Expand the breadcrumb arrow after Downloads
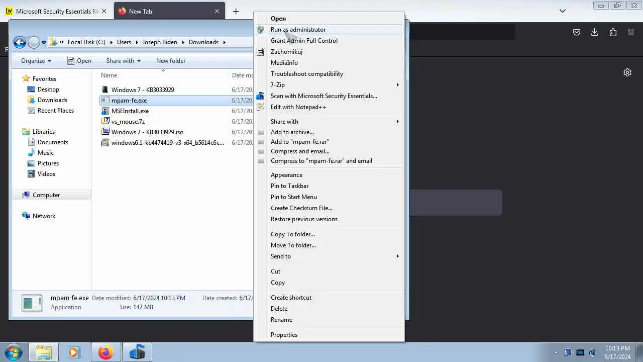Image resolution: width=643 pixels, height=362 pixels. (225, 42)
